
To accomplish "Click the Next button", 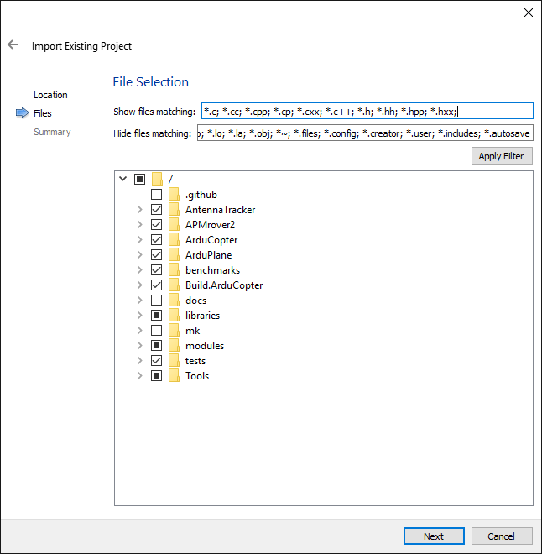I will coord(434,536).
